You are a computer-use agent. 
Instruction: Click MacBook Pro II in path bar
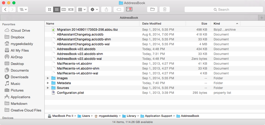click(61, 116)
